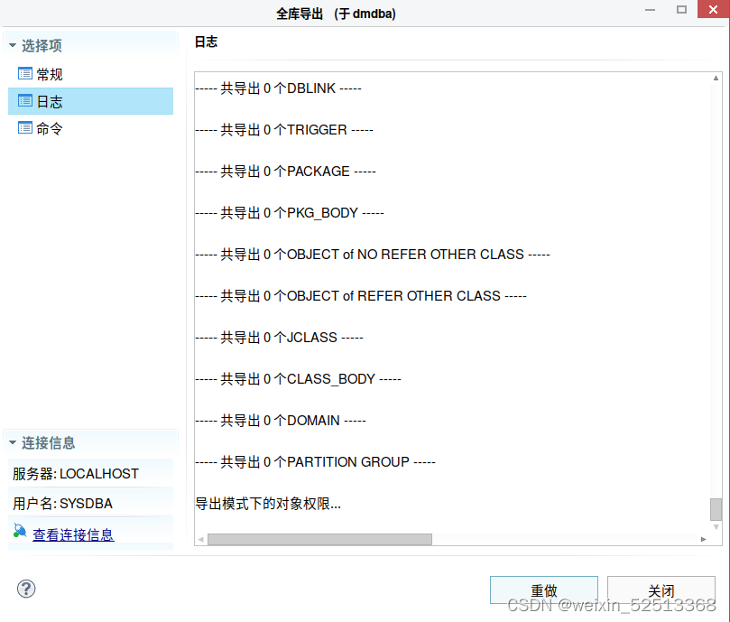The width and height of the screenshot is (730, 622).
Task: Click the horizontal scrollbar right arrow
Action: pos(705,539)
